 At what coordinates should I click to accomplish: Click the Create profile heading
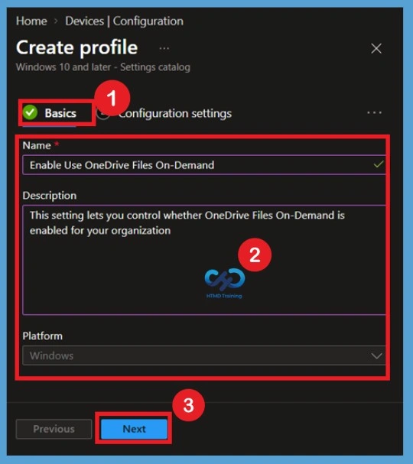pos(77,47)
